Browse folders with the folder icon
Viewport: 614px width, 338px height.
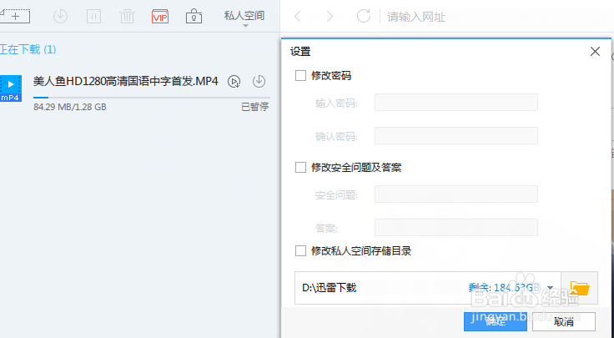click(x=580, y=288)
